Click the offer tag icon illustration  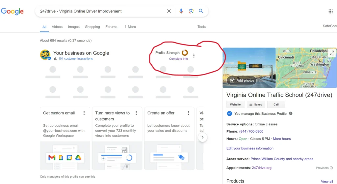pyautogui.click(x=181, y=158)
